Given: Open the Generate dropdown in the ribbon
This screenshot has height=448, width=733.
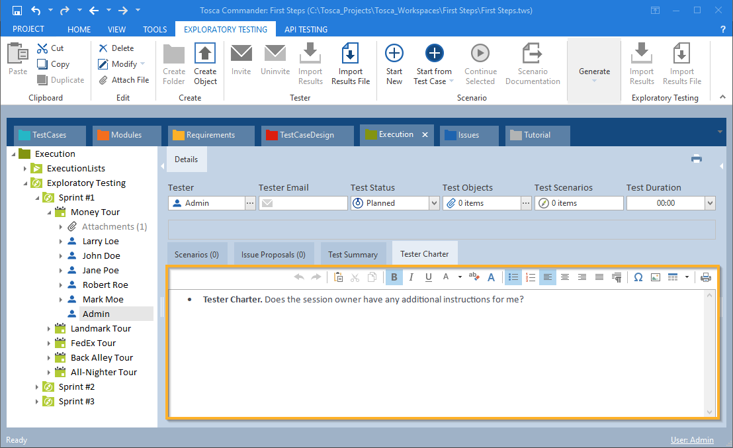Looking at the screenshot, I should point(594,72).
